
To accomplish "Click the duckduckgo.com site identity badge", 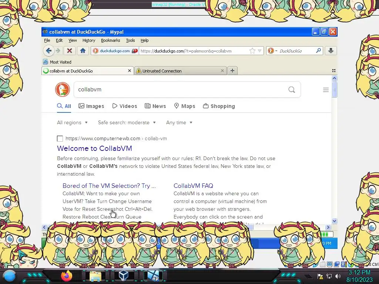I will 115,51.
